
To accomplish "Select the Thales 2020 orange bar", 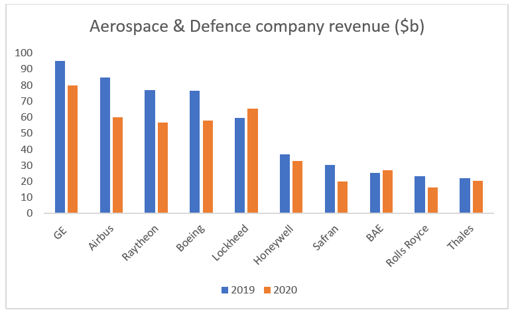I will click(478, 197).
